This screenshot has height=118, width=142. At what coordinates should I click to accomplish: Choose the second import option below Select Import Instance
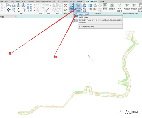coord(76,20)
